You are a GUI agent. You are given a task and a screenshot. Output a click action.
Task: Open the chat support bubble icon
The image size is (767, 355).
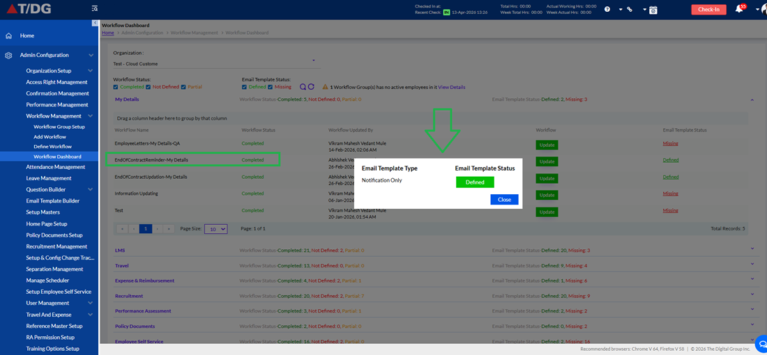pyautogui.click(x=761, y=341)
